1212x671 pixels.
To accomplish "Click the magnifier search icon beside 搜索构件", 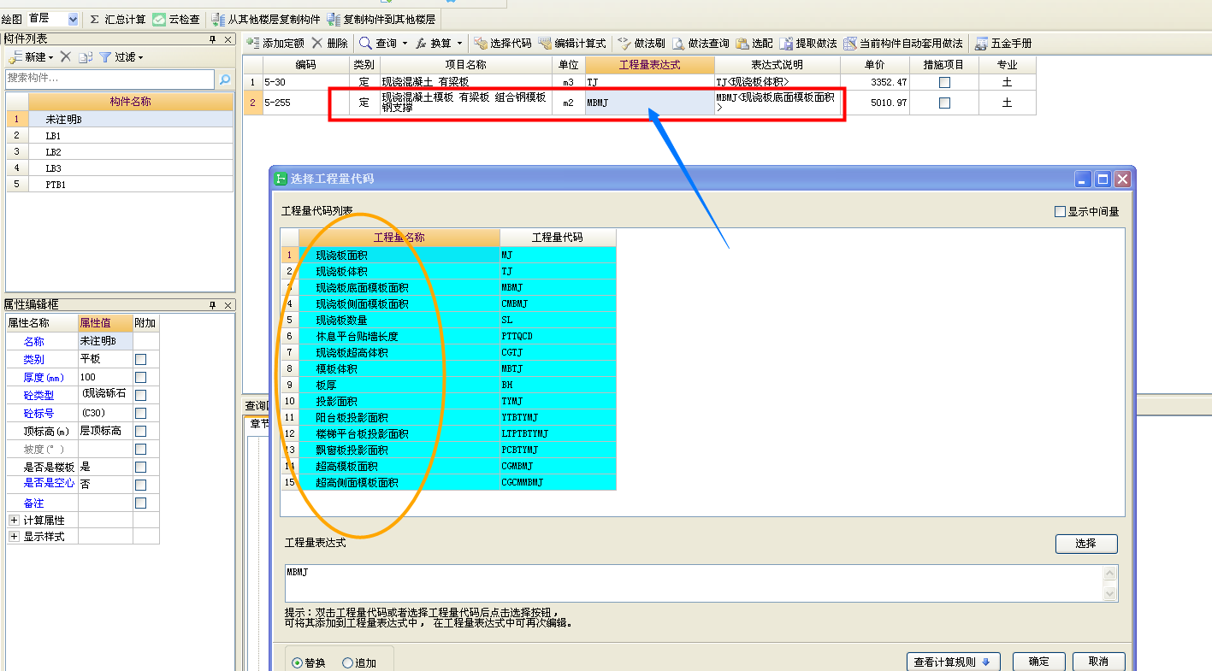I will pos(225,79).
